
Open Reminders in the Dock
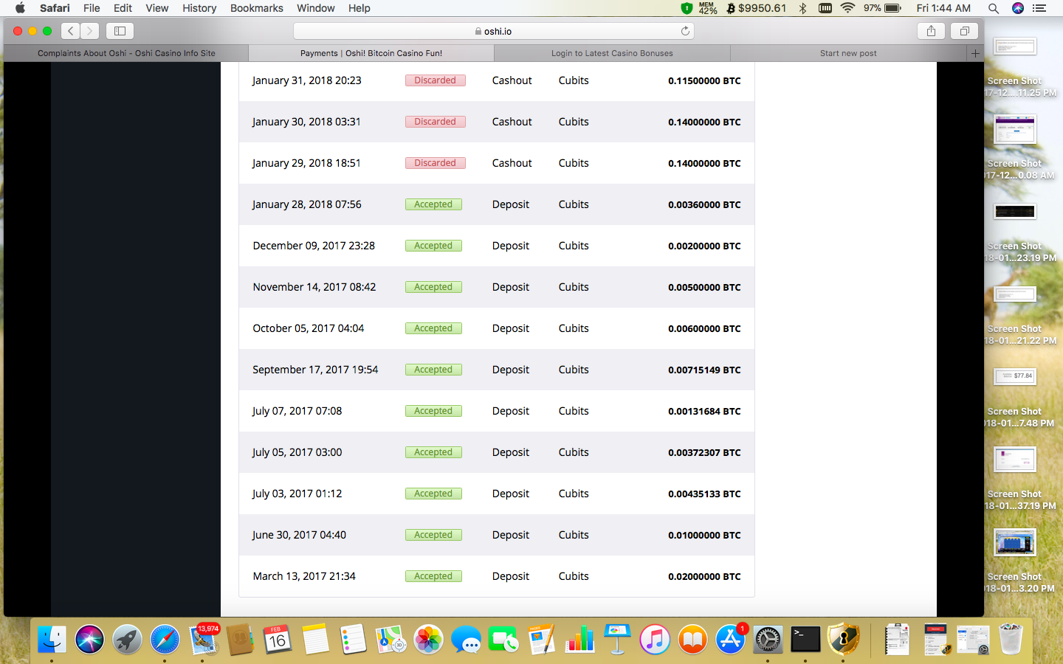[353, 639]
